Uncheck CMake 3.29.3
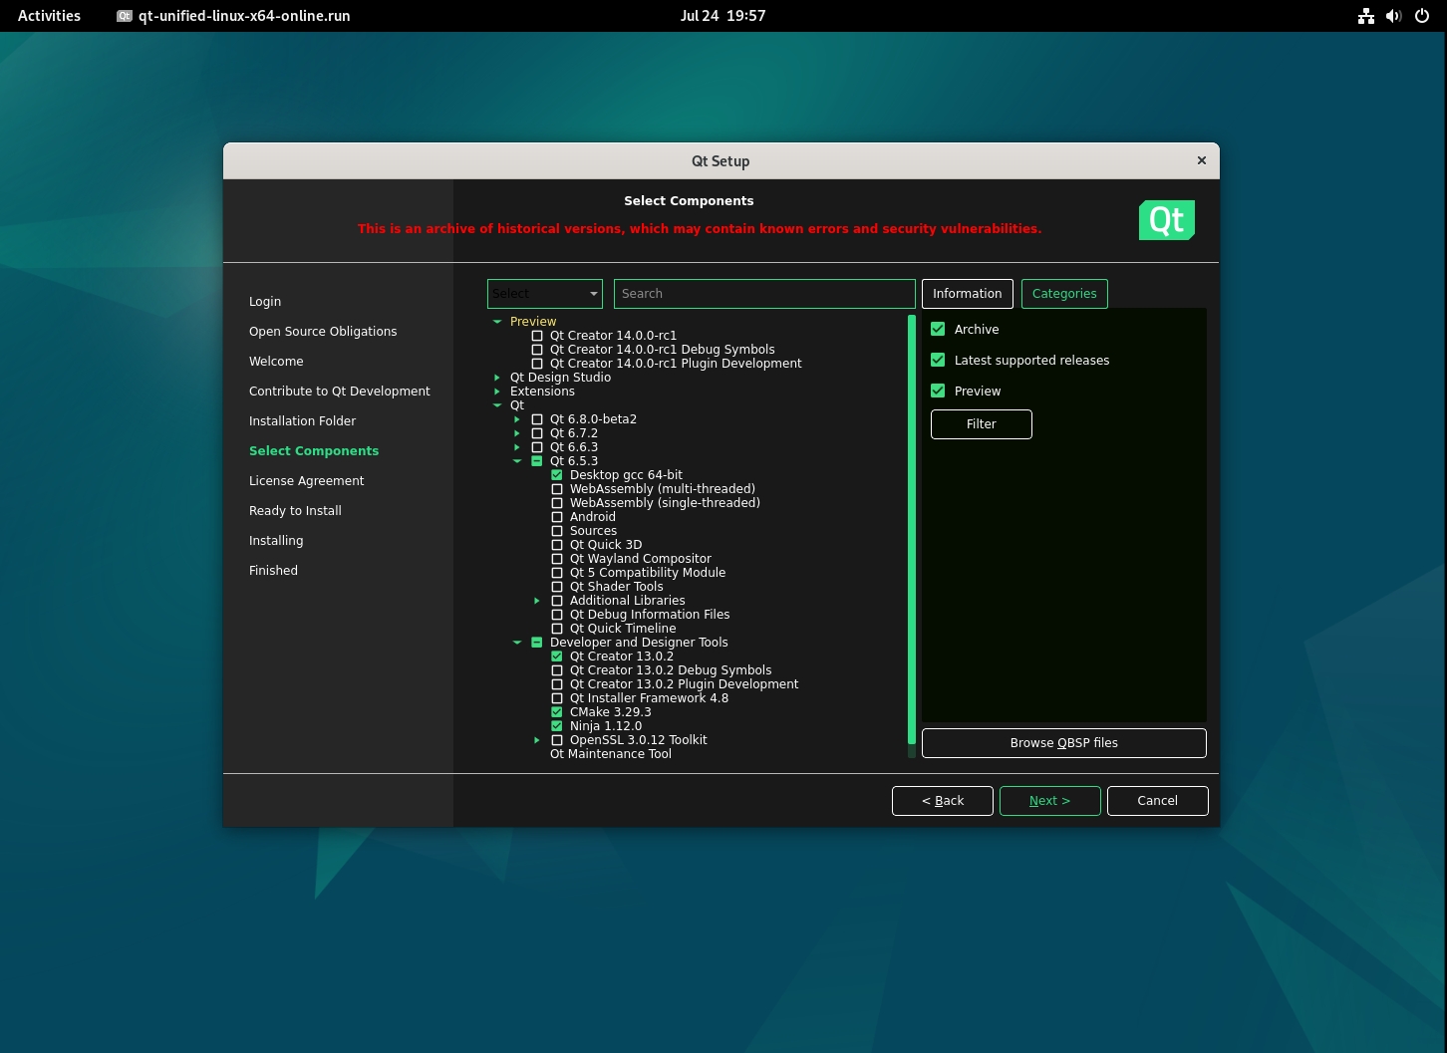Viewport: 1447px width, 1053px height. click(557, 712)
